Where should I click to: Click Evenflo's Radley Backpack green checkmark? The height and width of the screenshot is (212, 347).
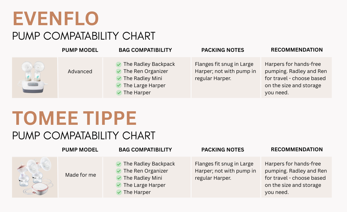[119, 64]
